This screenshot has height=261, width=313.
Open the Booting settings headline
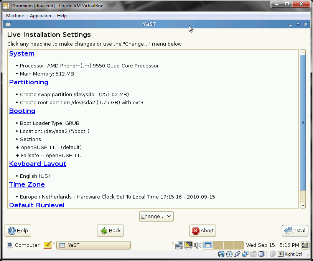(22, 111)
